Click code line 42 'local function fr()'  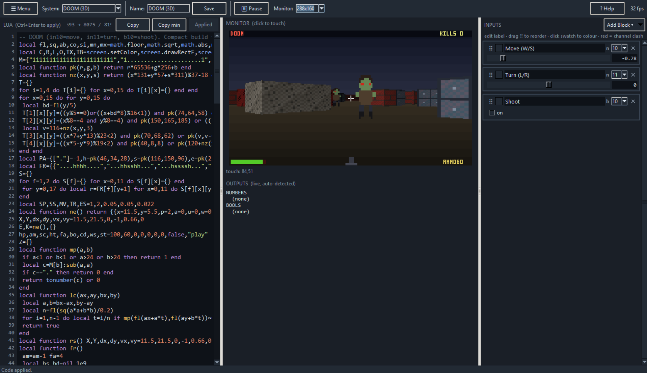pyautogui.click(x=51, y=348)
